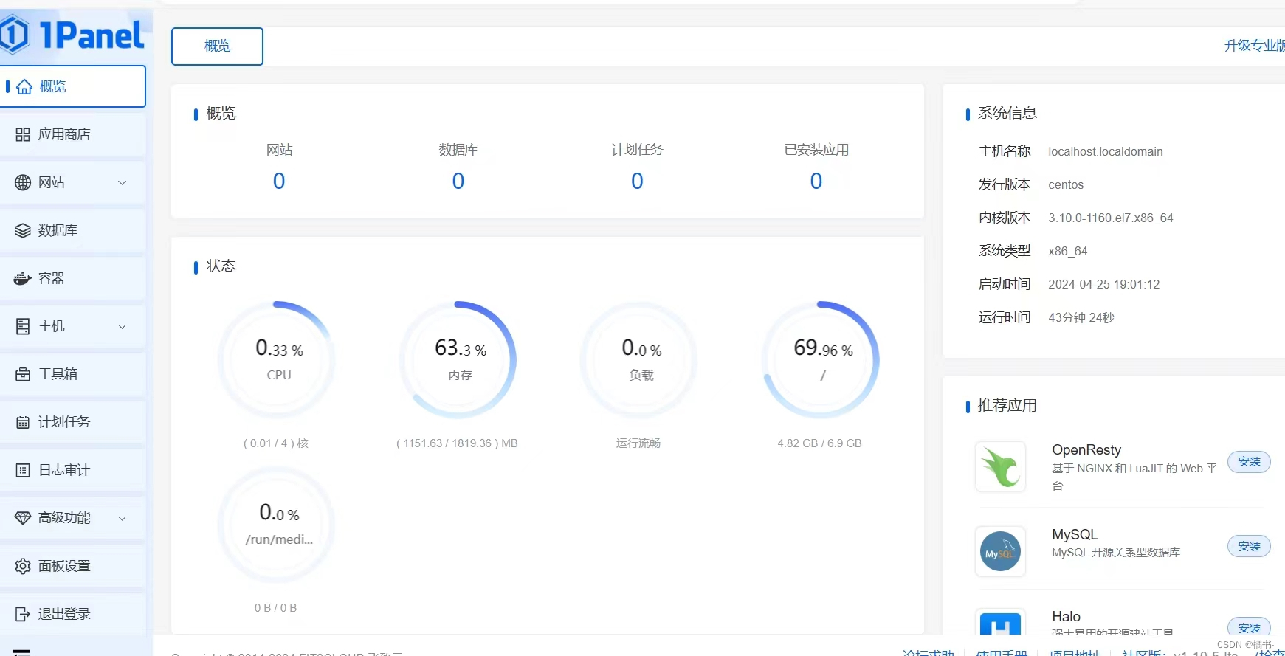Open 日志审计 in the sidebar
1285x656 pixels.
click(x=72, y=470)
